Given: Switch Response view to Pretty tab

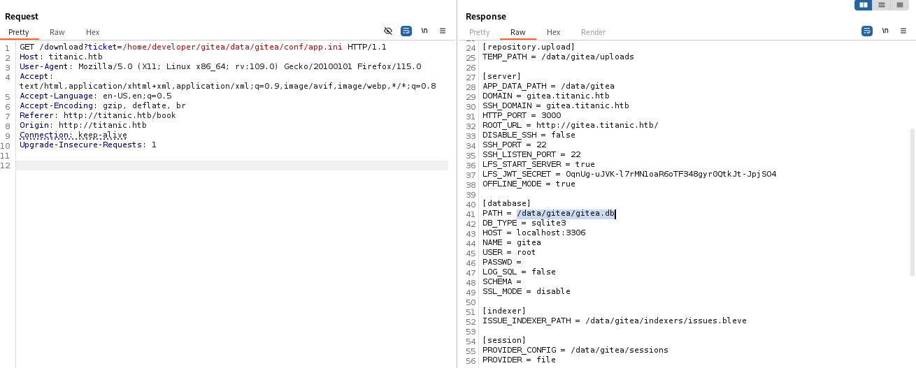Looking at the screenshot, I should click(480, 32).
